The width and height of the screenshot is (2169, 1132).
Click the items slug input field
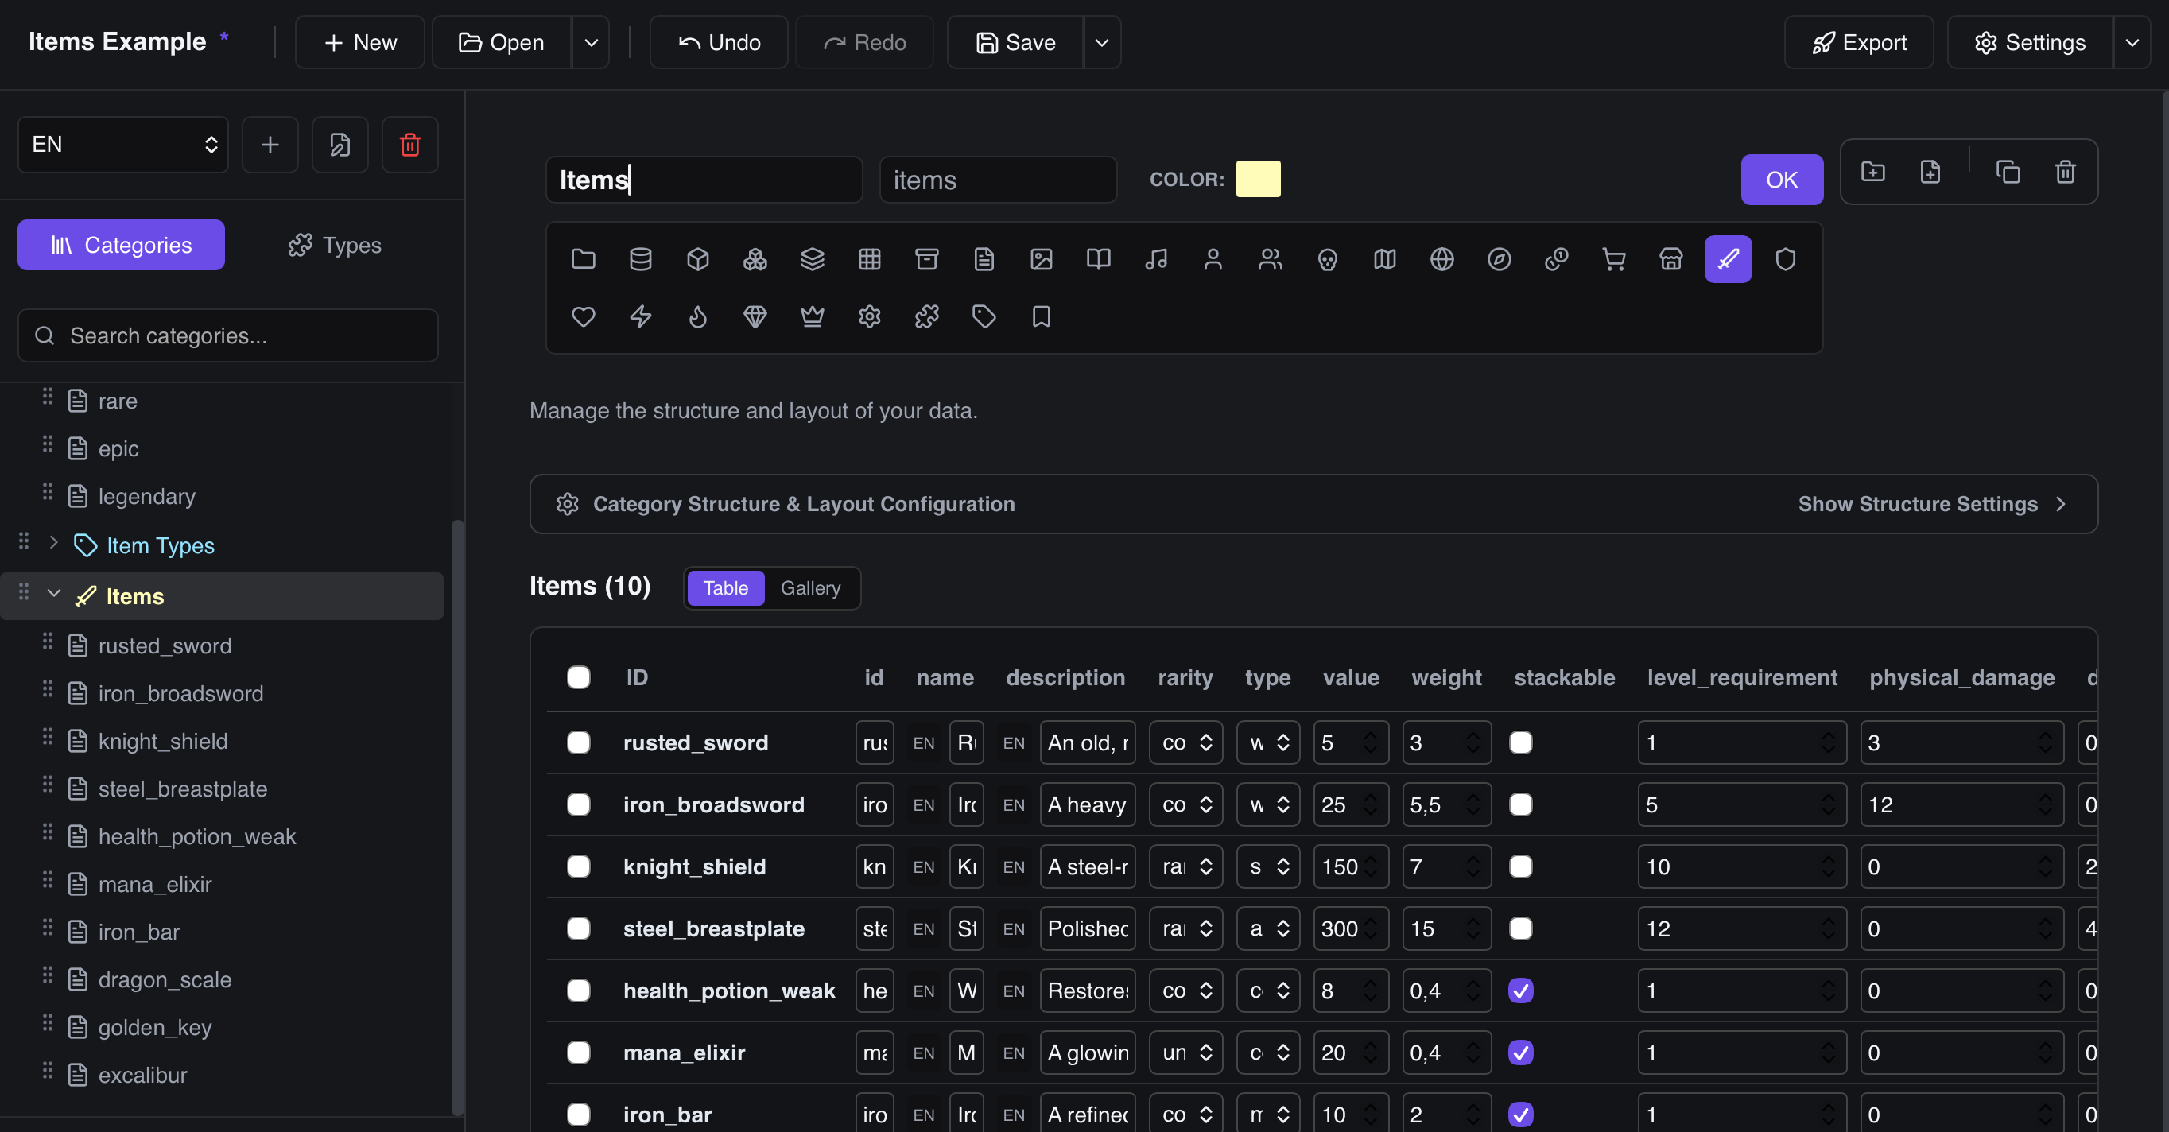(x=998, y=180)
